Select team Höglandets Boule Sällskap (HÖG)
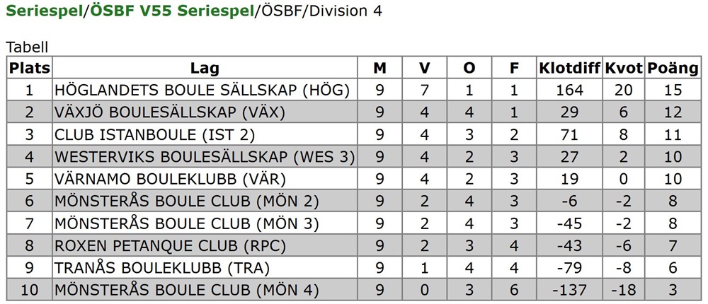 click(202, 90)
